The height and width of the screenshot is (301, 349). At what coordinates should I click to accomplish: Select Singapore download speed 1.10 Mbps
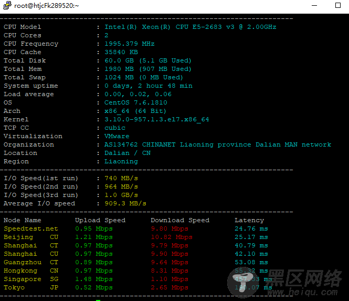click(x=170, y=279)
